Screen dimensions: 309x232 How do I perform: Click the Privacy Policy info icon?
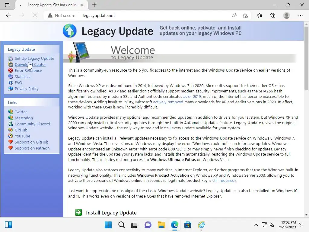tap(11, 89)
